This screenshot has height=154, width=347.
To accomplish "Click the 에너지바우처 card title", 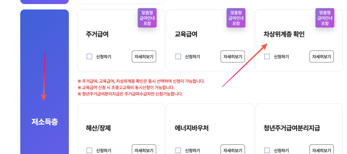I will 191,128.
